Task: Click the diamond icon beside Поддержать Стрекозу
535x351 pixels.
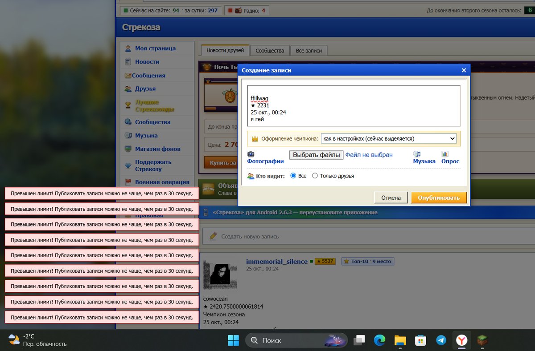Action: 128,165
